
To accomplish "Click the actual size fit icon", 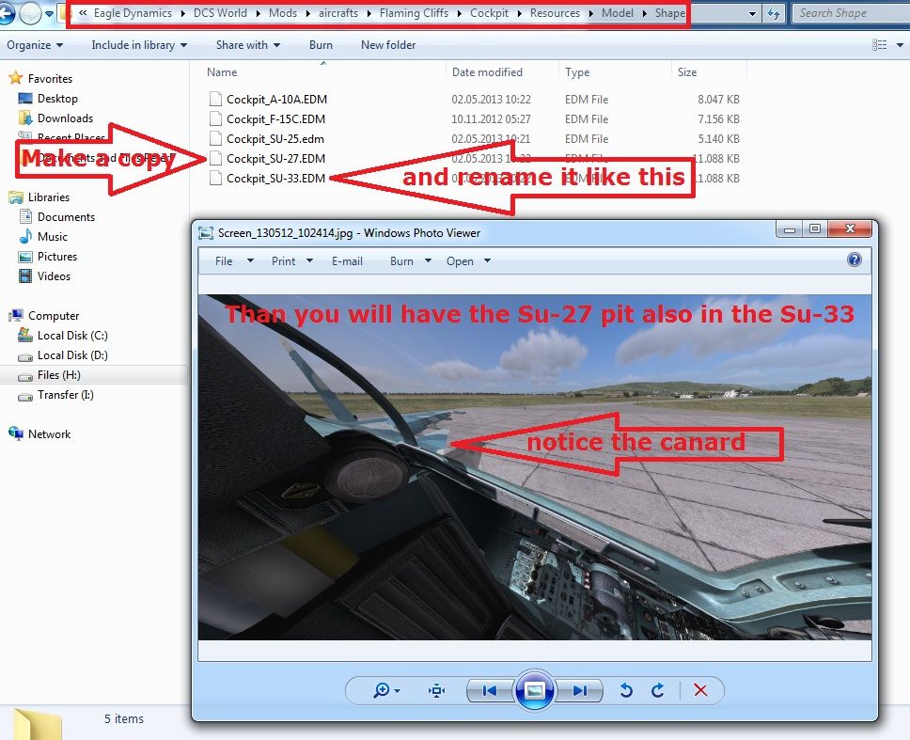I will click(x=436, y=690).
